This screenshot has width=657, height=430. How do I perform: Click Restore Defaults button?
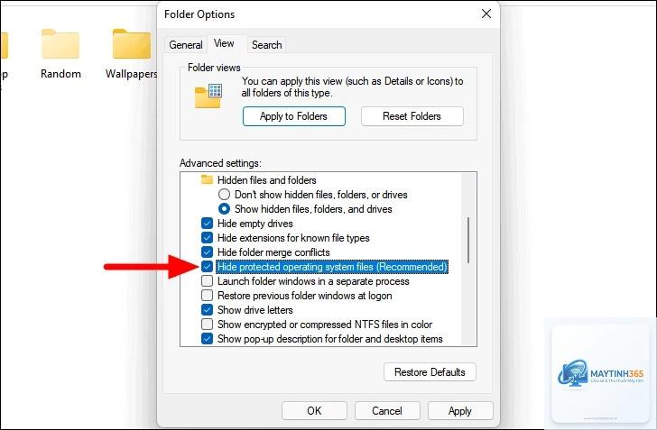pos(430,371)
